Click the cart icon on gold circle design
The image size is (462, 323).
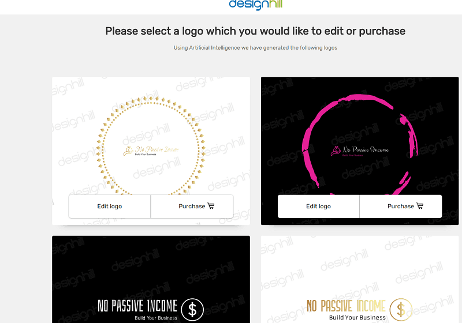(x=211, y=206)
